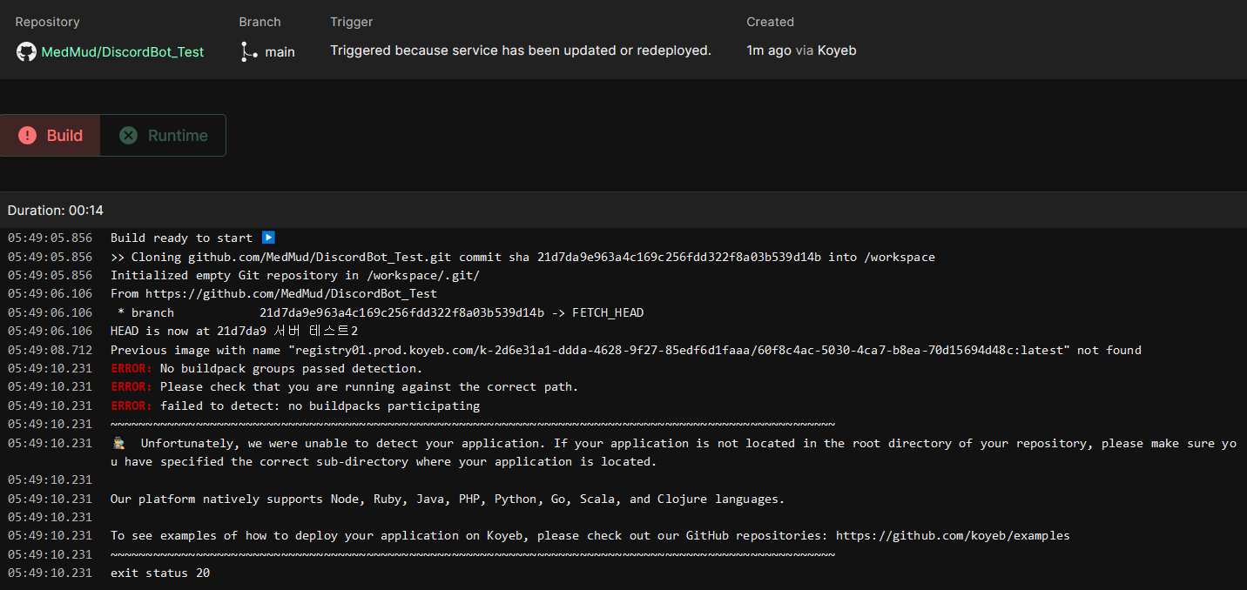
Task: Click the play icon after 'Build ready to start'
Action: pos(268,238)
